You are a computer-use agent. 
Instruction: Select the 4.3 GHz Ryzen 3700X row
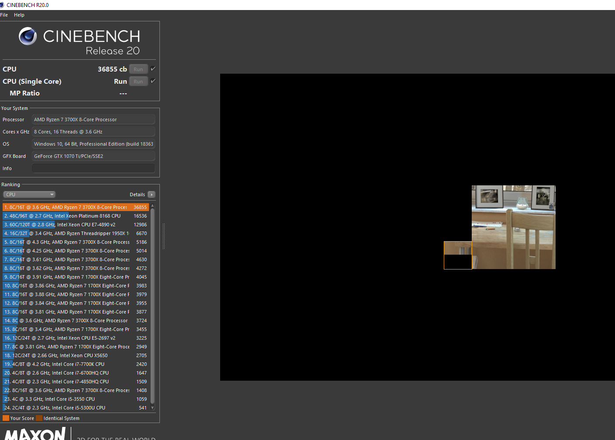pyautogui.click(x=76, y=242)
